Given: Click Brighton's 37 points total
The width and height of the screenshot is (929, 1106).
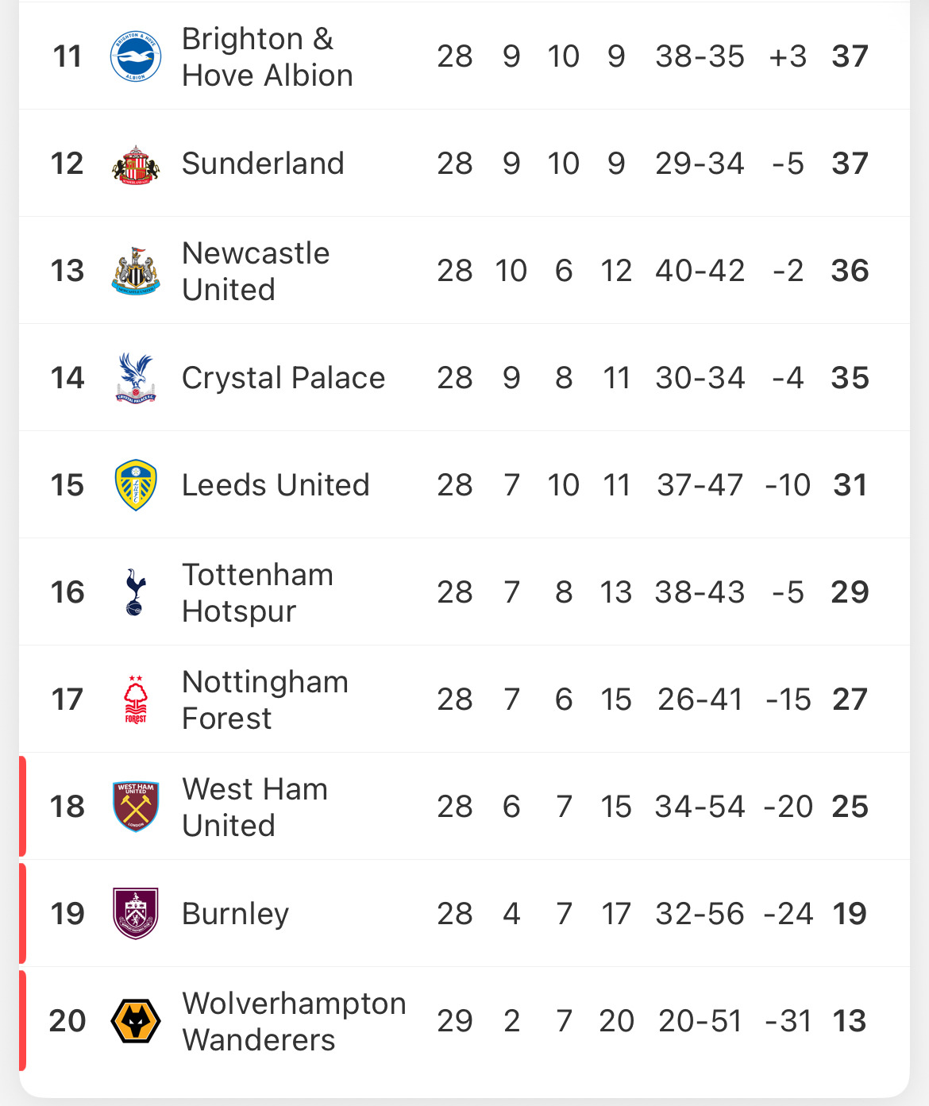Looking at the screenshot, I should pyautogui.click(x=850, y=56).
